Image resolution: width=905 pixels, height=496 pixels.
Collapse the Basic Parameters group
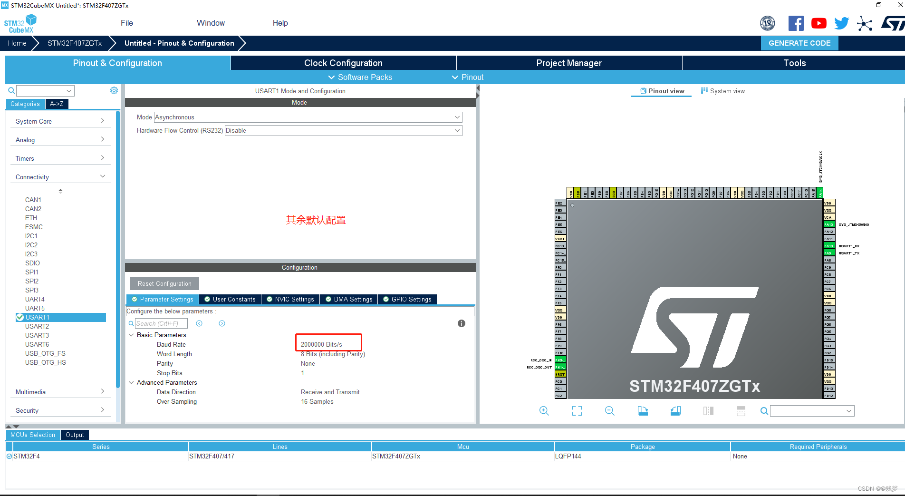coord(131,335)
